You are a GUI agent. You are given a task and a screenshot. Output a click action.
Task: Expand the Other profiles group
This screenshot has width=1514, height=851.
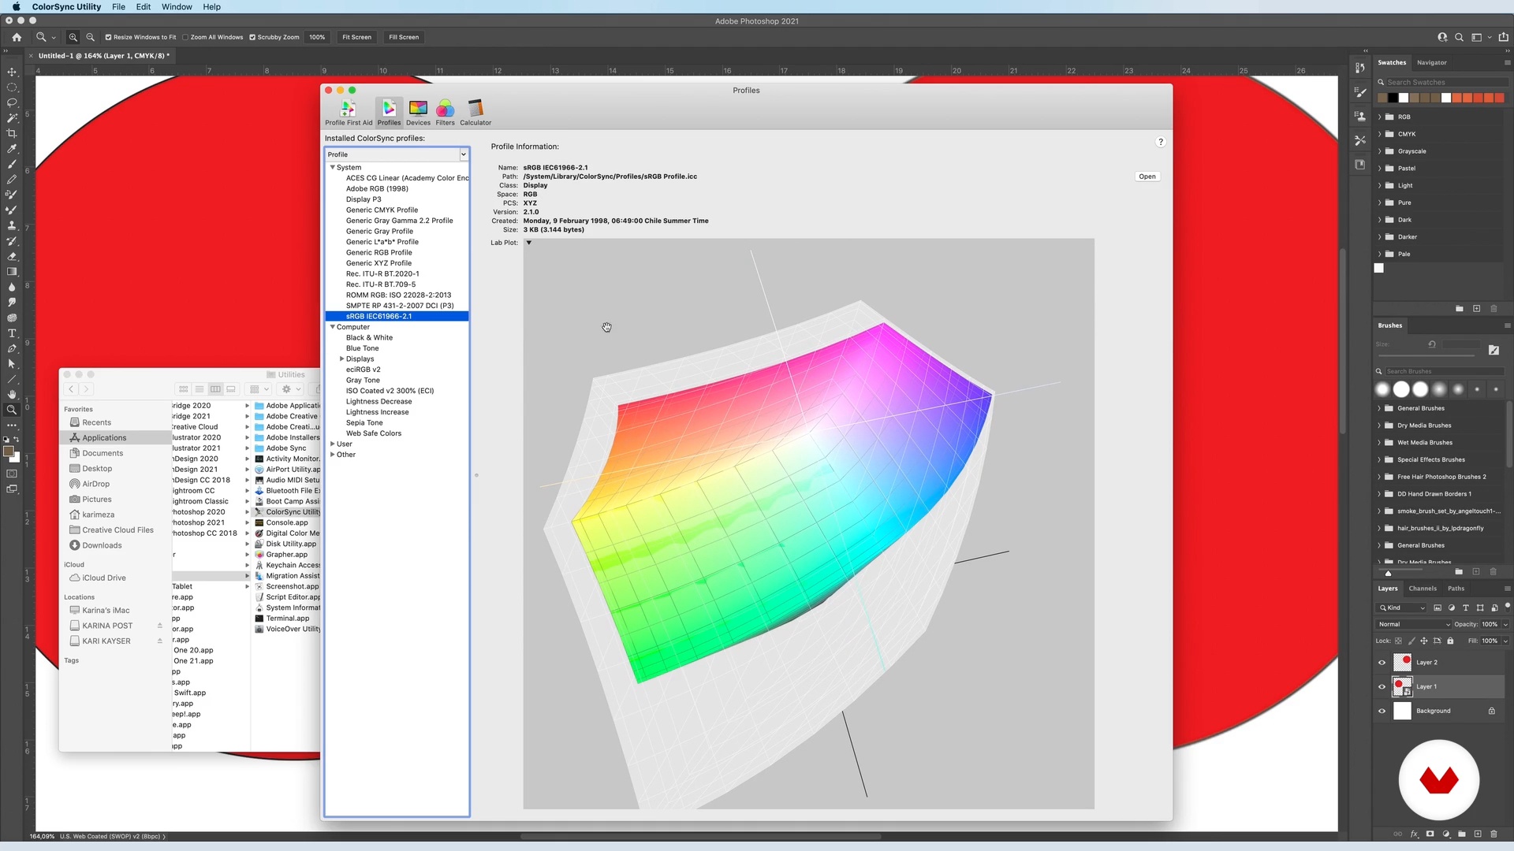click(332, 455)
